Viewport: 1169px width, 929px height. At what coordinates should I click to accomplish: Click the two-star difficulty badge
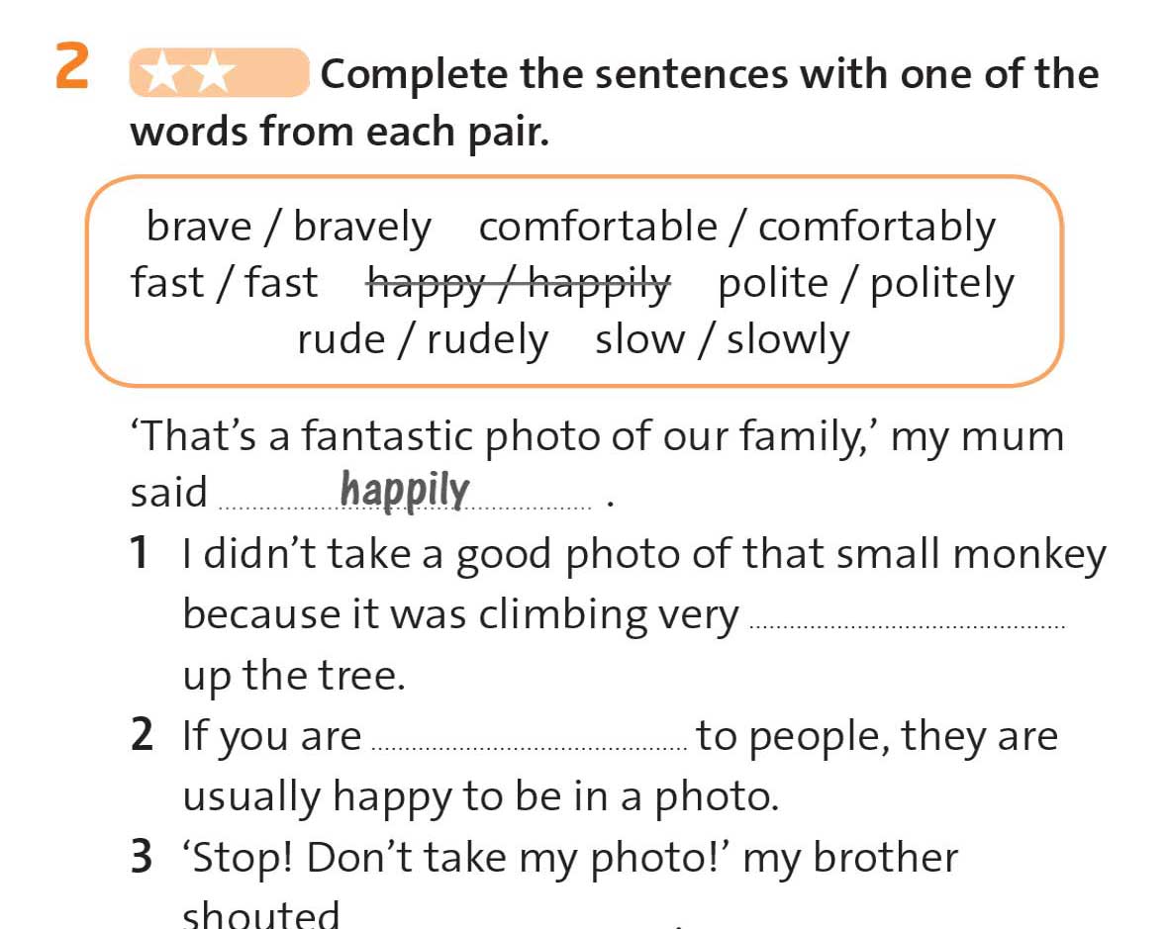pos(218,73)
